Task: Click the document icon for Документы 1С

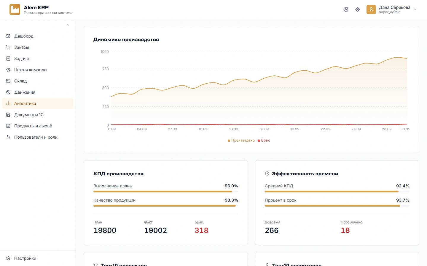Action: (x=8, y=115)
